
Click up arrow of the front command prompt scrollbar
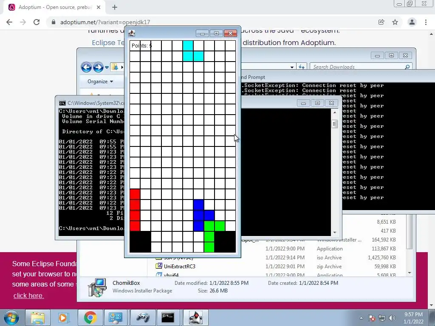pyautogui.click(x=335, y=112)
